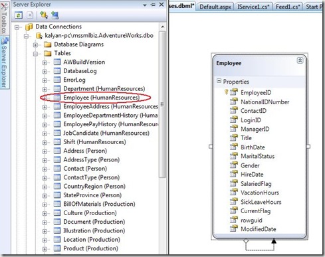The height and width of the screenshot is (257, 325).
Task: Select Illustration (Production) table
Action: (94, 230)
